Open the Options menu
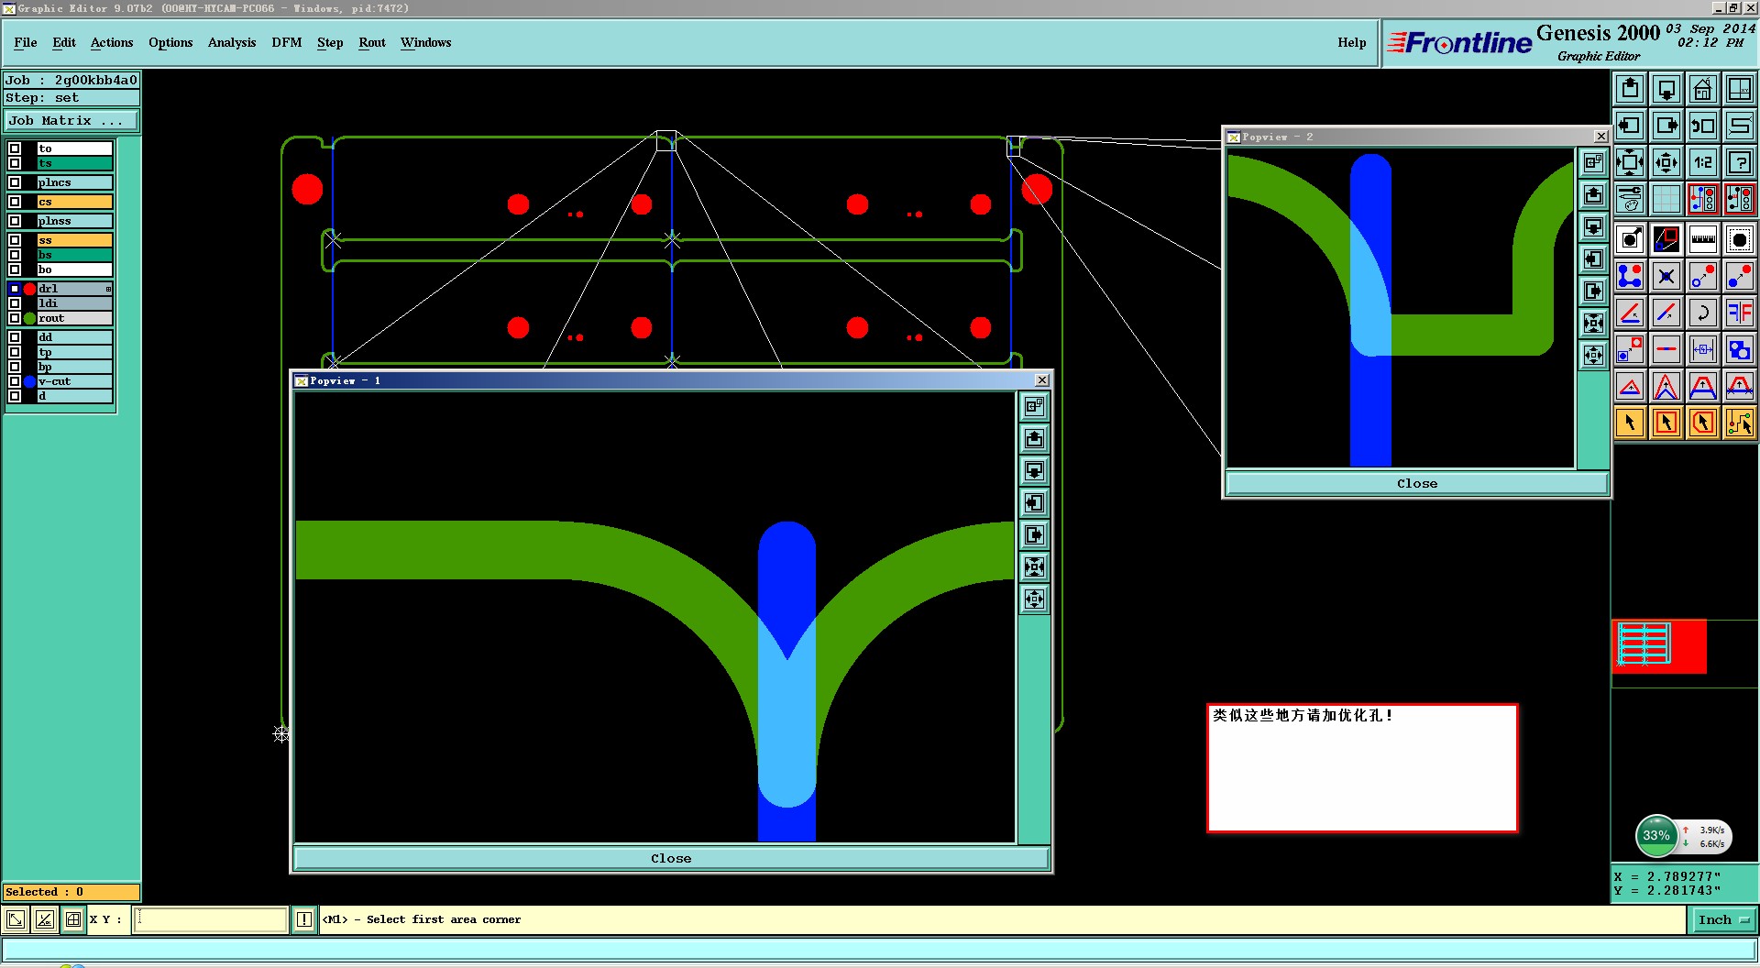The width and height of the screenshot is (1760, 968). (x=170, y=42)
